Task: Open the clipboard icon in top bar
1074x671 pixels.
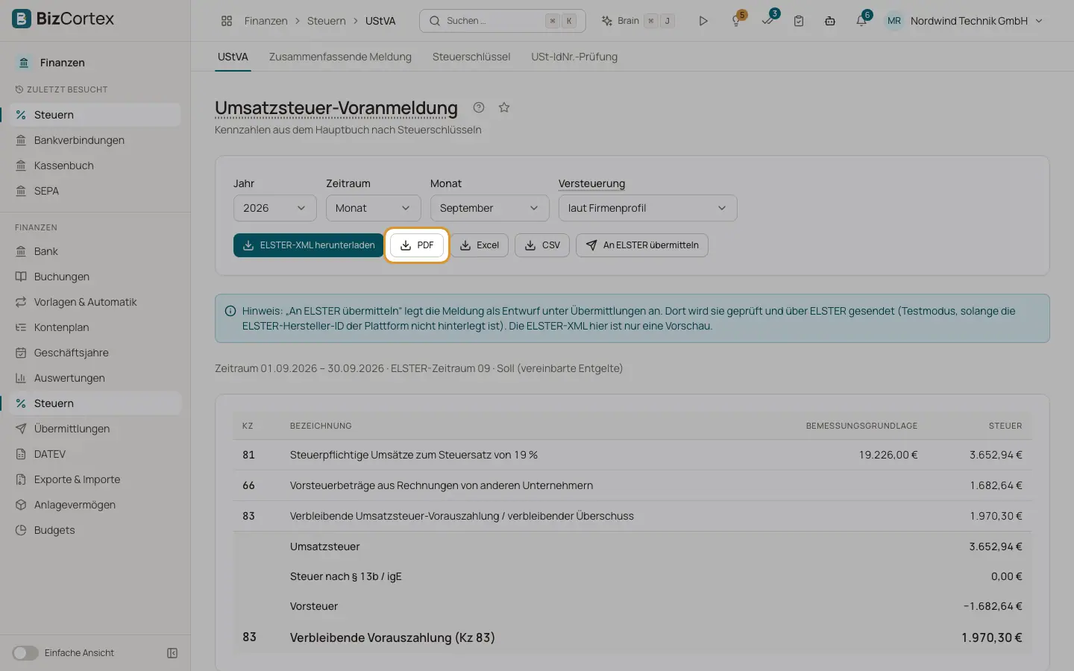Action: pos(799,21)
